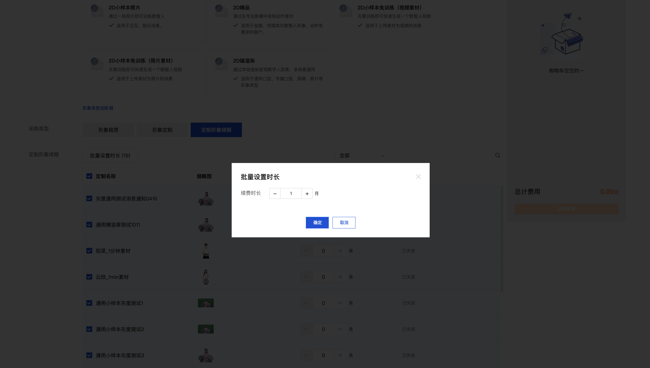Click plus icon for 云欣_1min素材 months
650x368 pixels.
[x=340, y=277]
